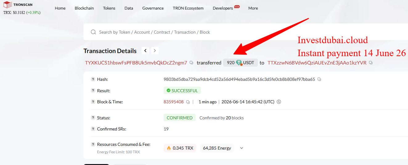
Task: Click the search magnifier icon
Action: [93, 32]
